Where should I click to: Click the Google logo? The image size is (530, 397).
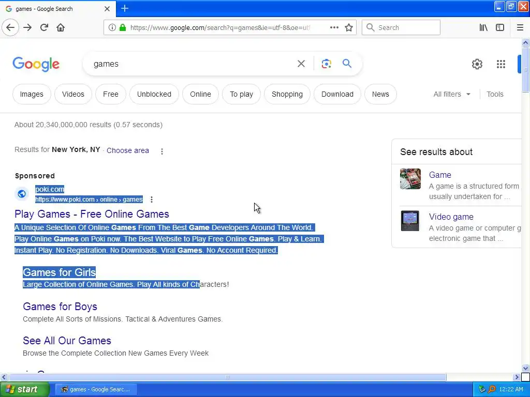click(x=36, y=64)
